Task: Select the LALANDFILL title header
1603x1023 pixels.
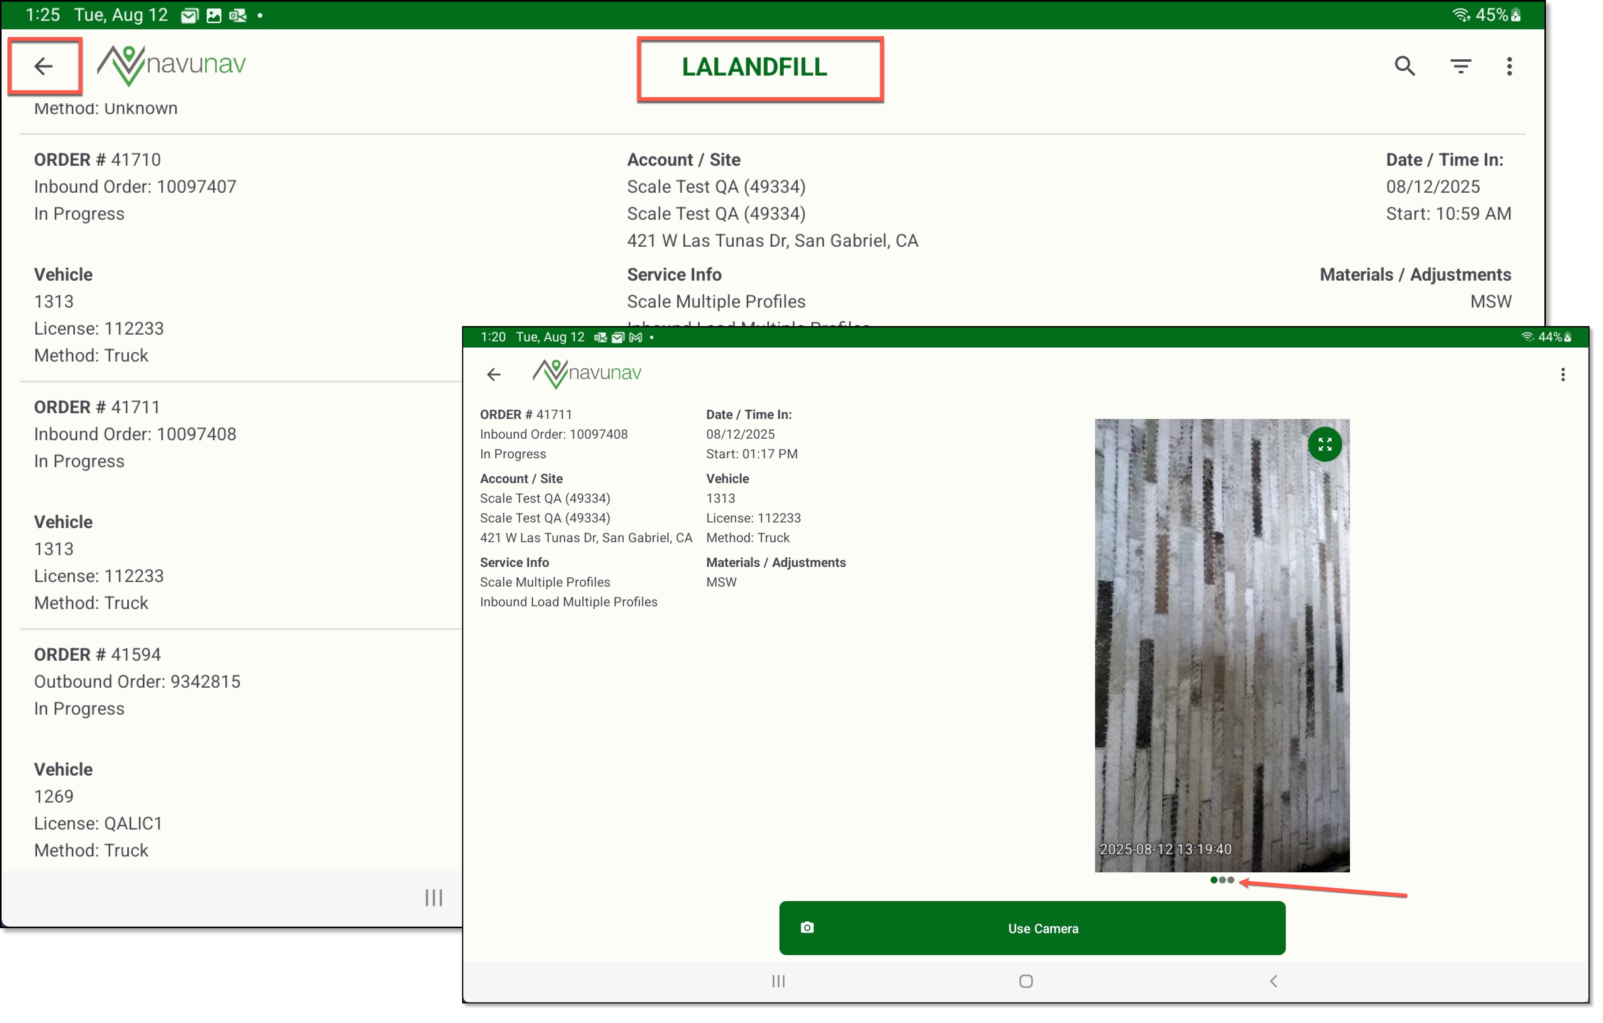Action: click(x=754, y=67)
